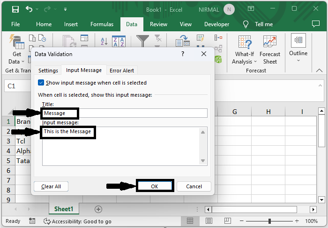Click the Recent Sources icon
Image resolution: width=328 pixels, height=228 pixels.
[x=42, y=38]
